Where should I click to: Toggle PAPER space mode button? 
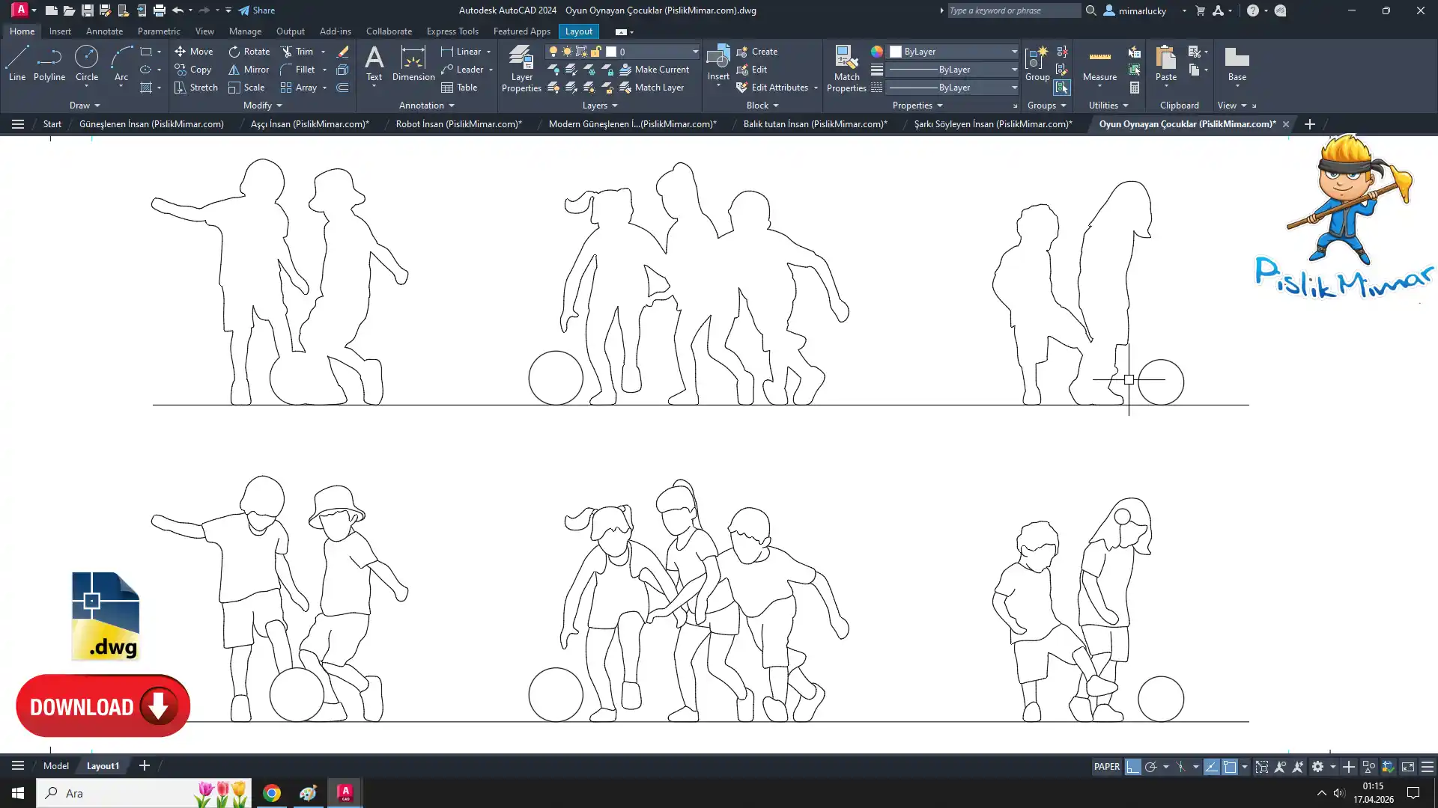1106,767
